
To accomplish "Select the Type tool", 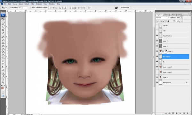I will click(x=3, y=64).
